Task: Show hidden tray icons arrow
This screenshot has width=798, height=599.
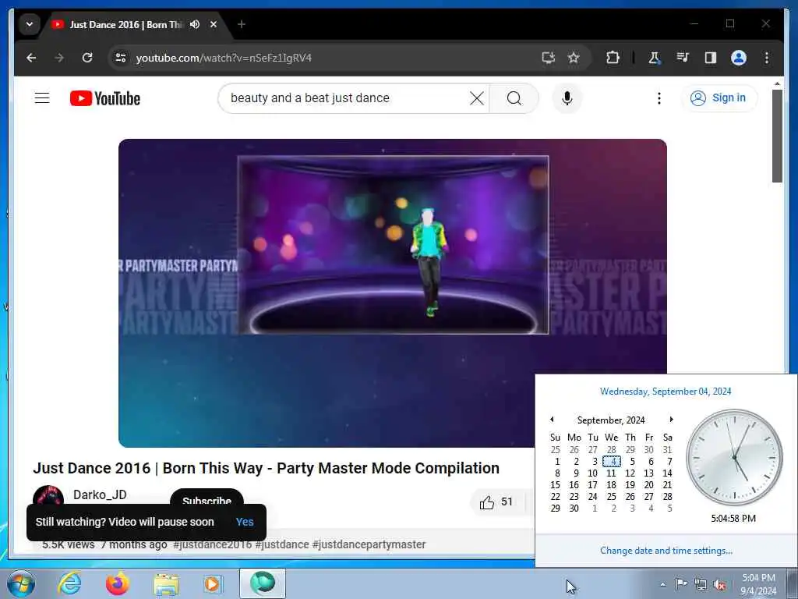Action: coord(662,584)
